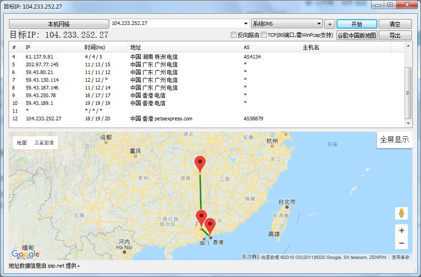
Task: Click the Street View pegman icon
Action: tap(401, 213)
